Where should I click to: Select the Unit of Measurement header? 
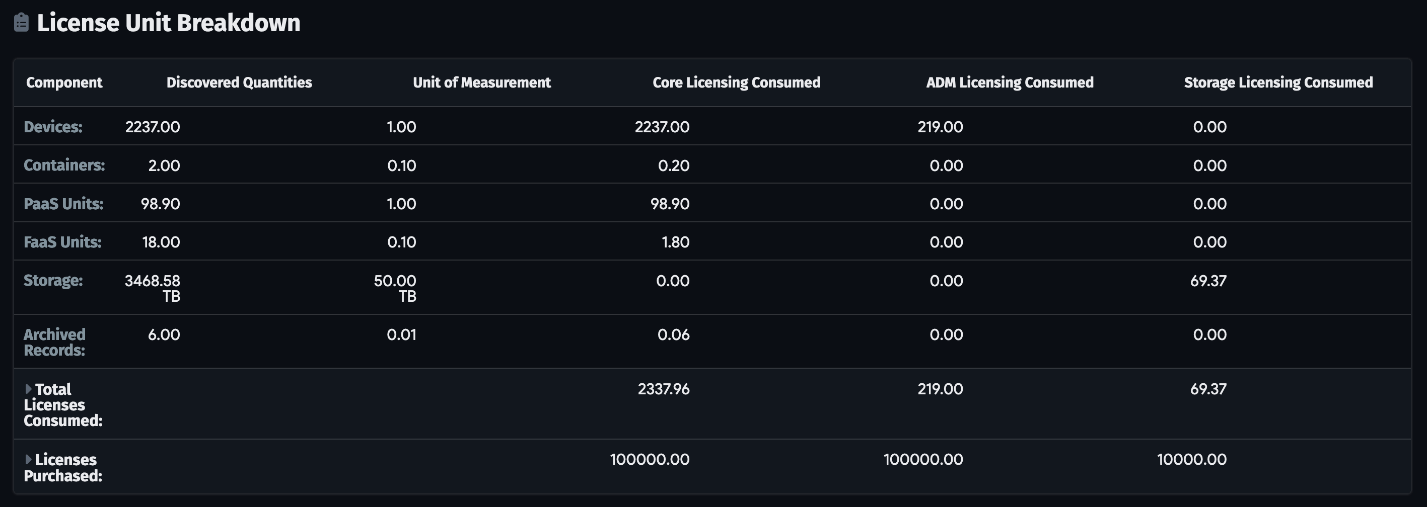click(481, 82)
